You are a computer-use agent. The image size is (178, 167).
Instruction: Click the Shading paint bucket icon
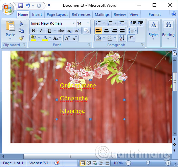point(98,38)
